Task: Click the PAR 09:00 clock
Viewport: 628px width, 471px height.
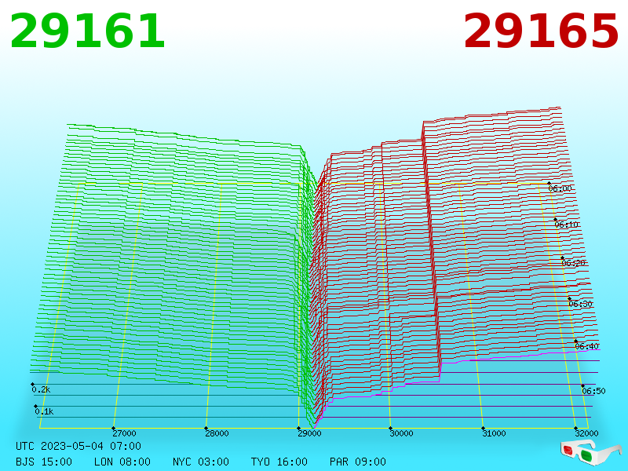Action: click(x=358, y=462)
